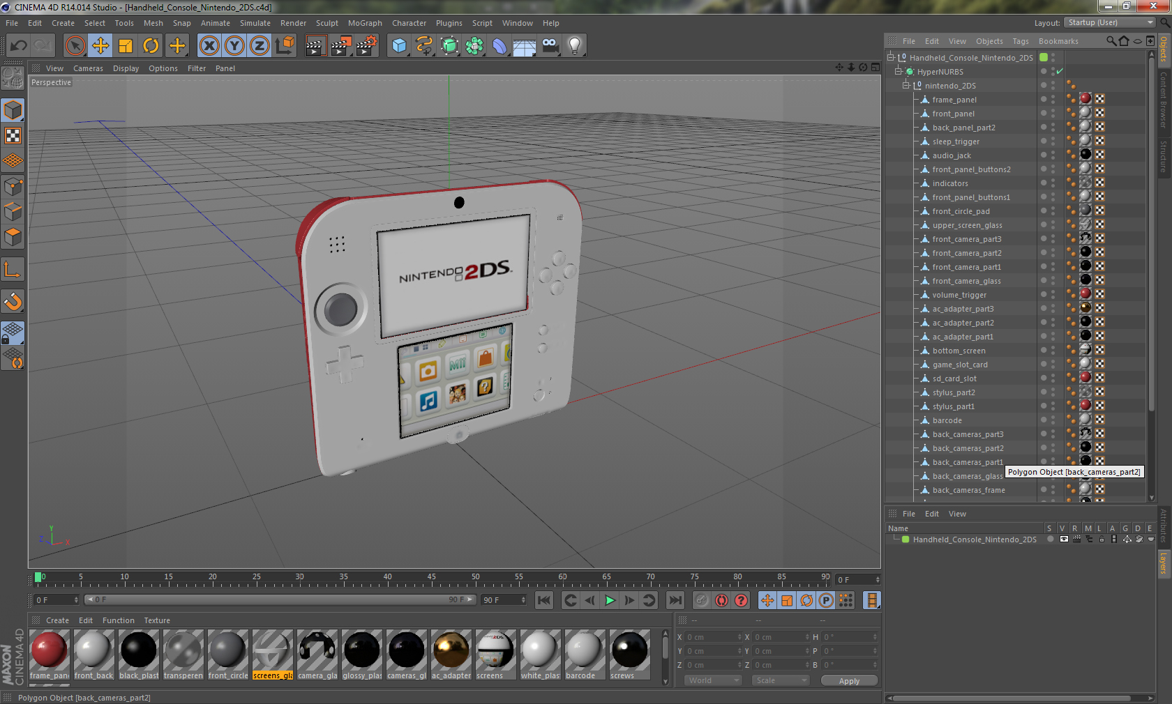Open the viewport Display menu

pyautogui.click(x=126, y=68)
